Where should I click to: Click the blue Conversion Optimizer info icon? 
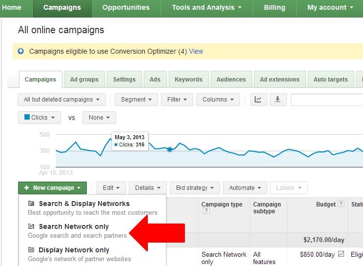pos(20,51)
